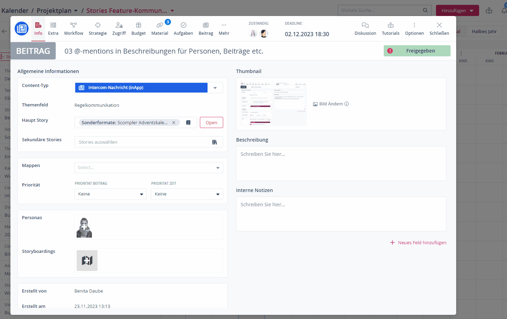Open the Aufgaben tasks checklist
The image size is (507, 319).
(183, 29)
